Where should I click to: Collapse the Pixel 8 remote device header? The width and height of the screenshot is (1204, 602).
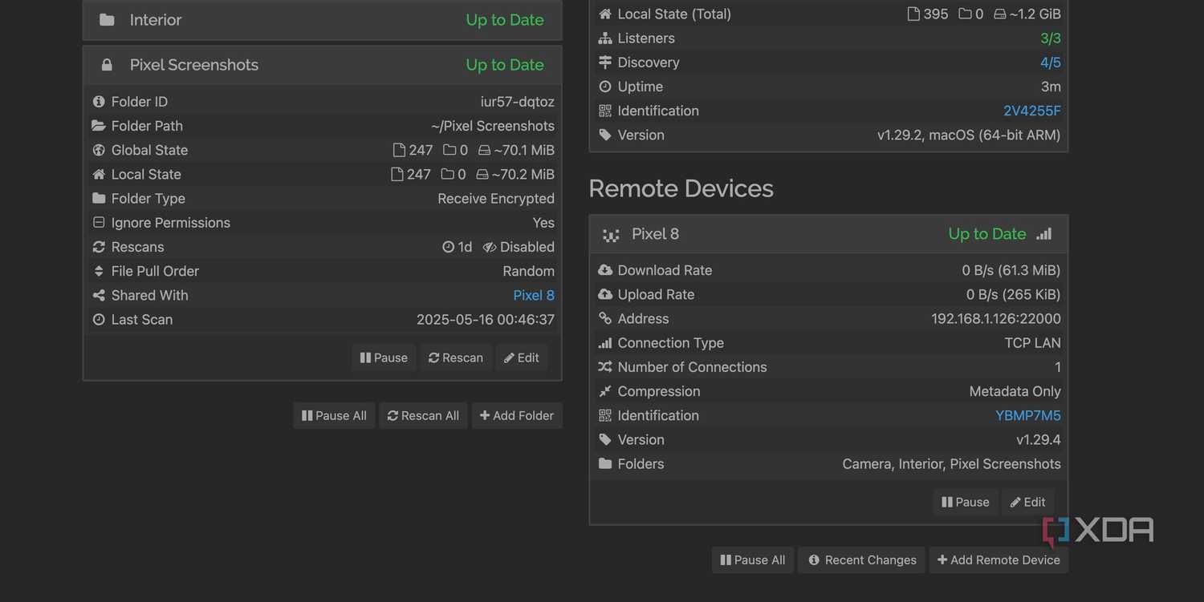828,234
